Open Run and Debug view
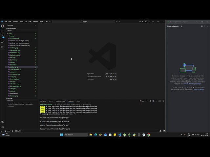The height and width of the screenshot is (157, 210). (x=3, y=42)
